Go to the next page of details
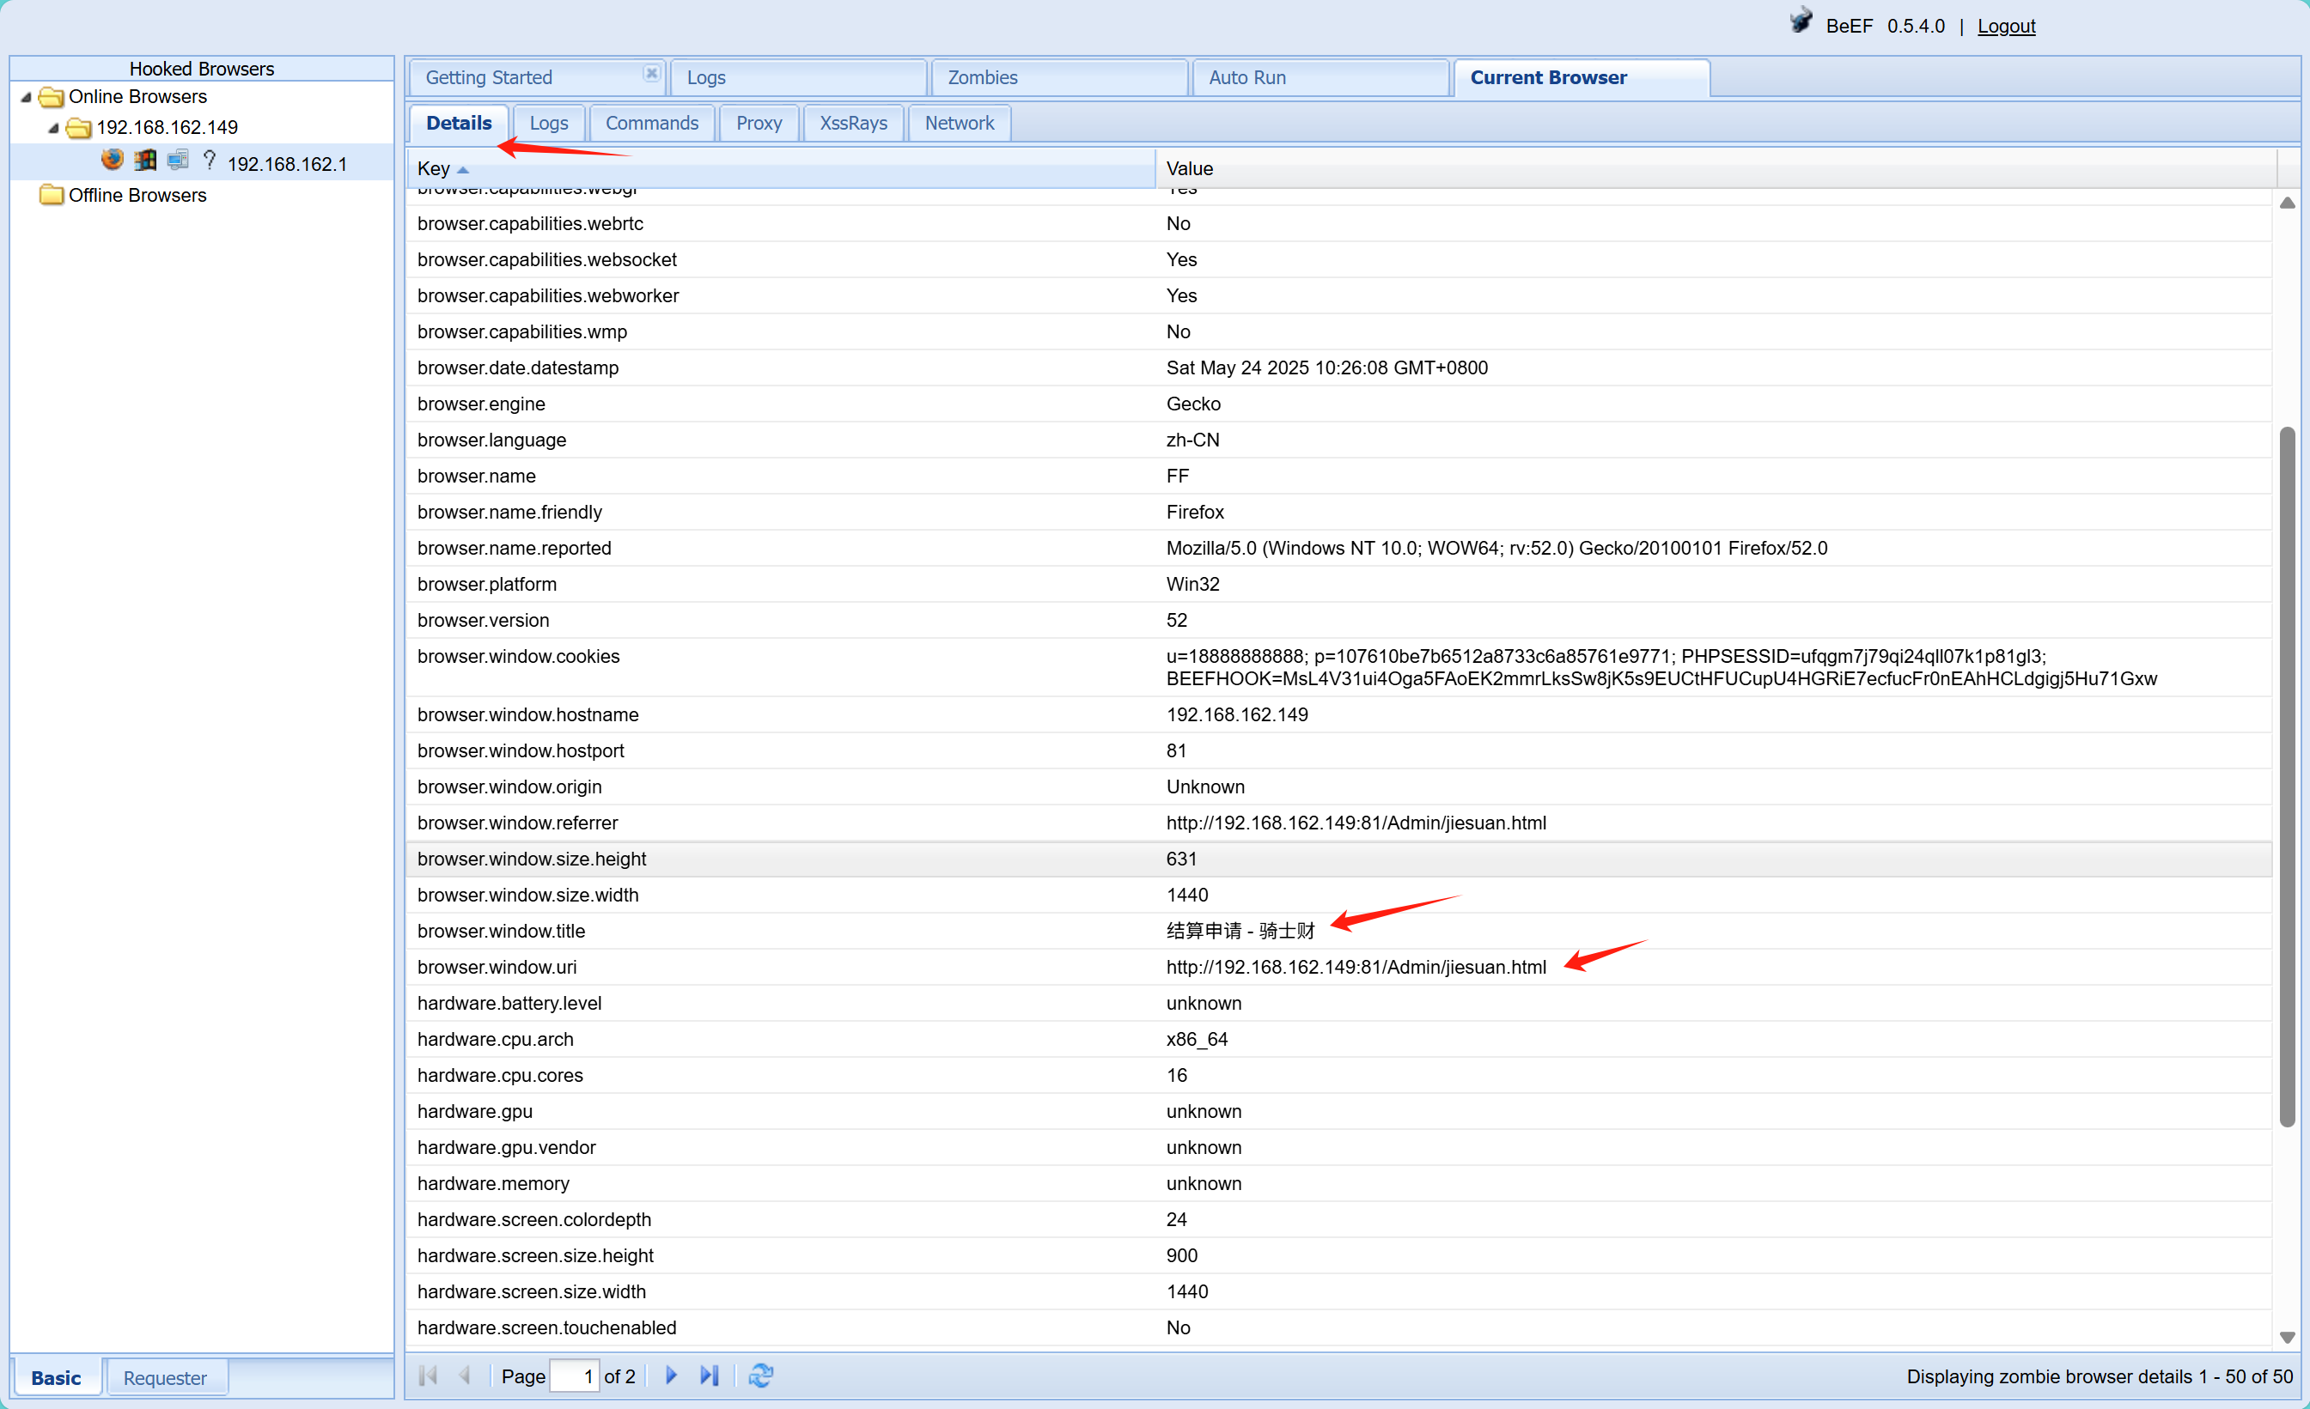This screenshot has width=2310, height=1409. (x=671, y=1376)
